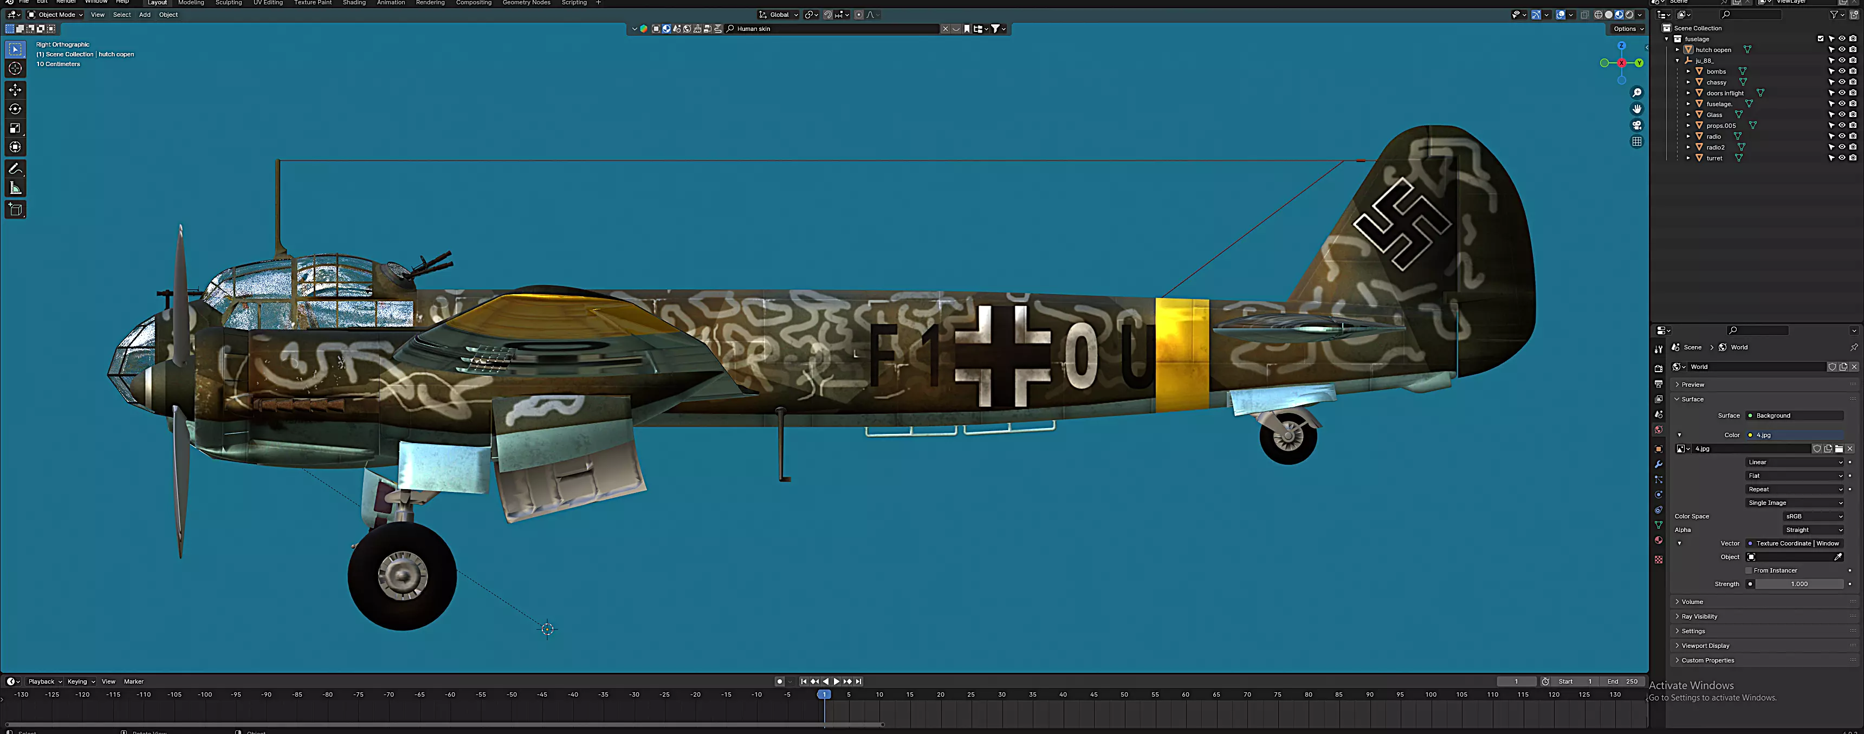1864x734 pixels.
Task: Expand the bombs tree item
Action: 1688,72
